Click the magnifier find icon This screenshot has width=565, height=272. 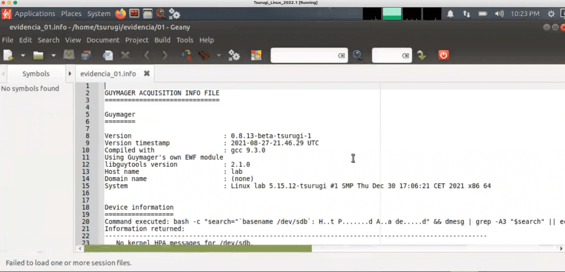coord(357,56)
